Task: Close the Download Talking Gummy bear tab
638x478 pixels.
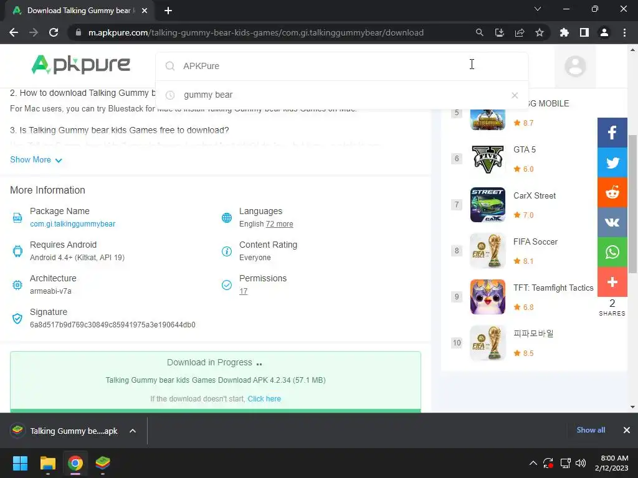Action: click(145, 11)
